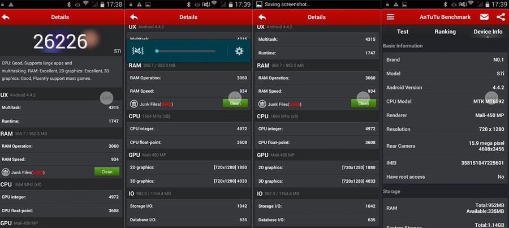Tap Multitask 4315 row in the 26226 screen
This screenshot has width=509, height=228.
pos(61,107)
